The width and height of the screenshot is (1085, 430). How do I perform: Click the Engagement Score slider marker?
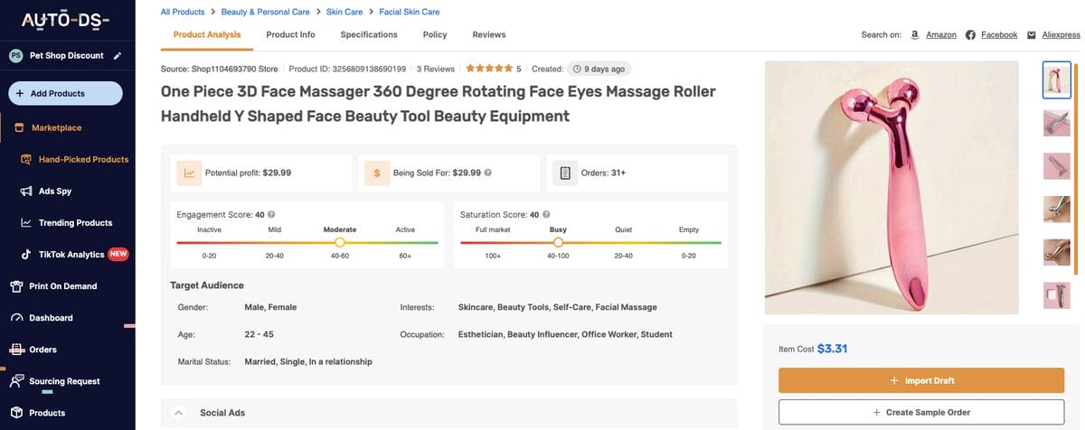coord(340,242)
